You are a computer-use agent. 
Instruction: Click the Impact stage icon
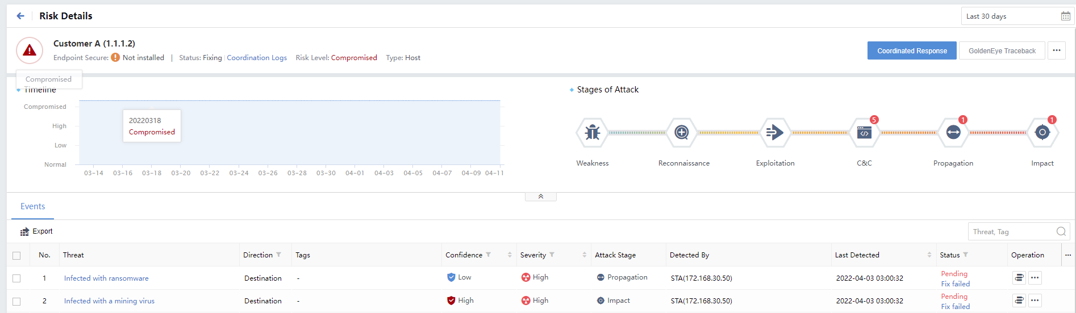pyautogui.click(x=1042, y=133)
